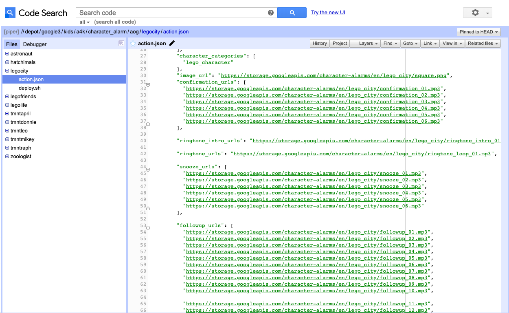Open the followup_10.mp3 link
Screen dimensions: 509x313
(x=307, y=291)
